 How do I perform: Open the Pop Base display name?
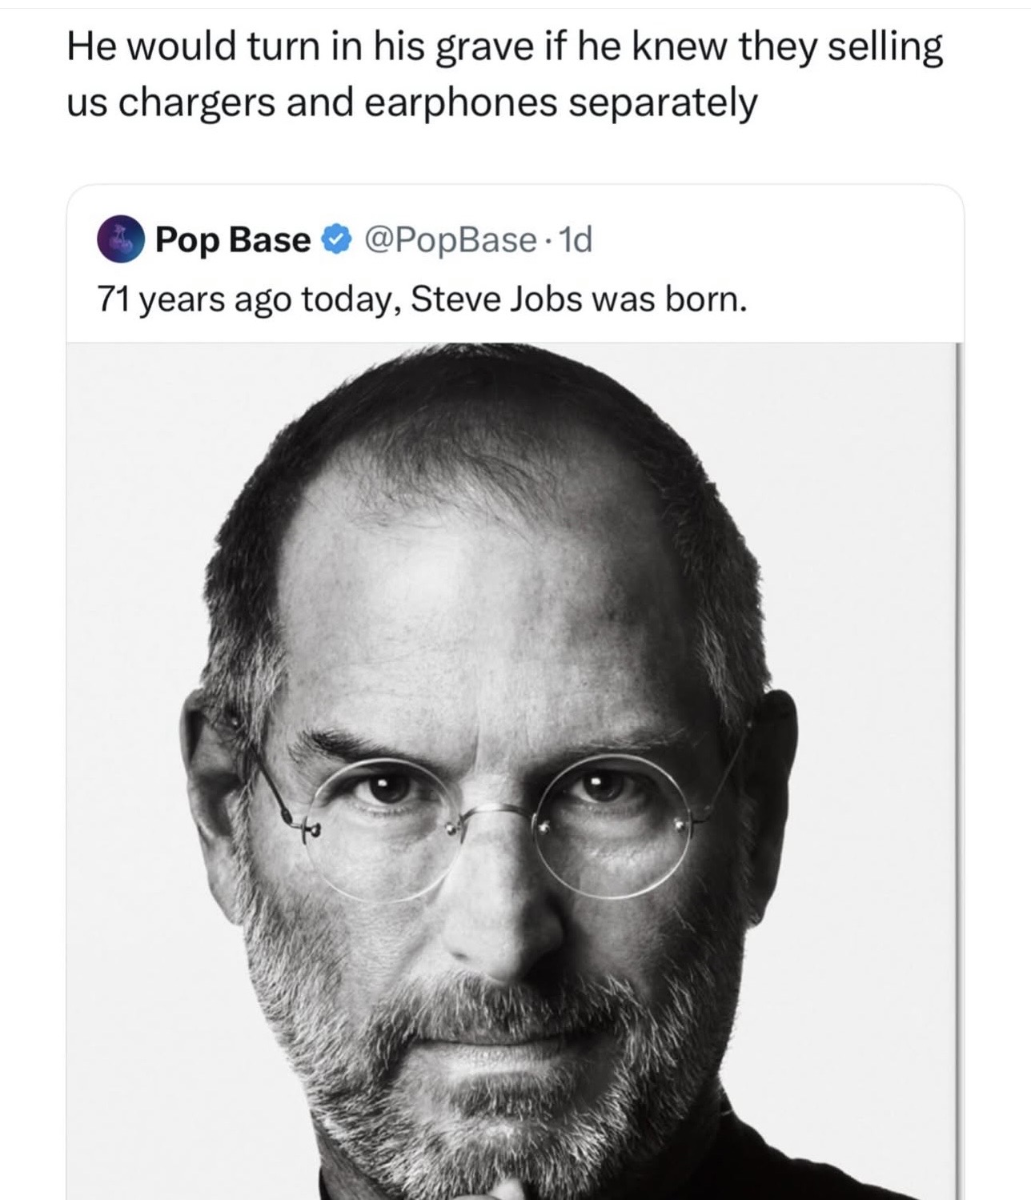[233, 239]
